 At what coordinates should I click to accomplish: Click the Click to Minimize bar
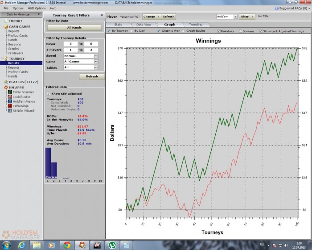pos(21,14)
